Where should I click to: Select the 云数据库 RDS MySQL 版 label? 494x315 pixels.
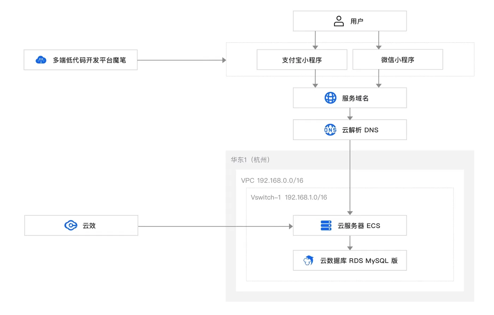coord(359,261)
